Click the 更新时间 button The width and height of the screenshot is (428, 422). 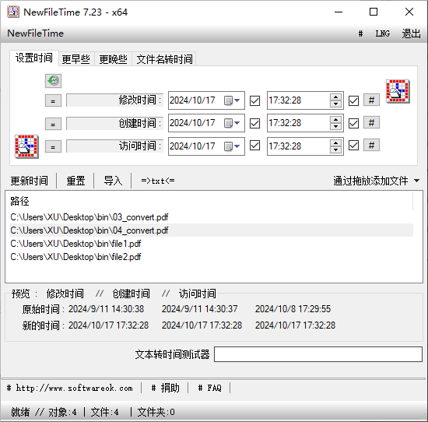(30, 181)
